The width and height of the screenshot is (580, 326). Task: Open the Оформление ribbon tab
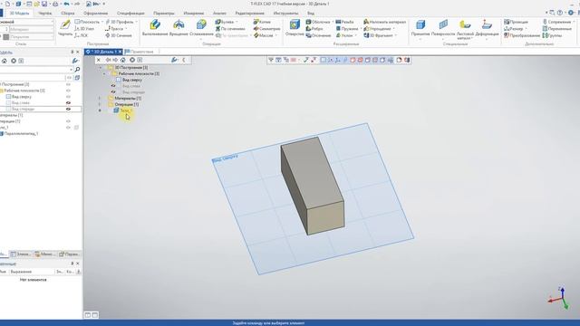coord(95,13)
